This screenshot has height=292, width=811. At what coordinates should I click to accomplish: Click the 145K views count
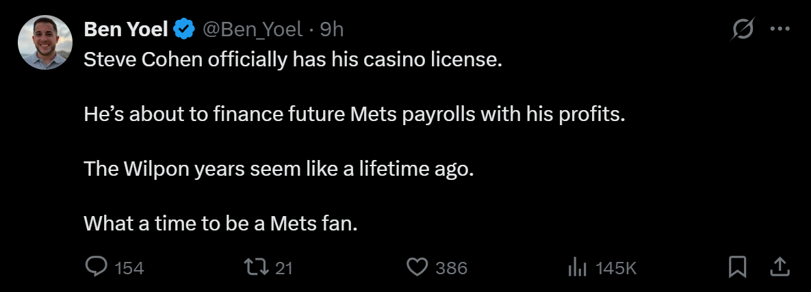[615, 268]
